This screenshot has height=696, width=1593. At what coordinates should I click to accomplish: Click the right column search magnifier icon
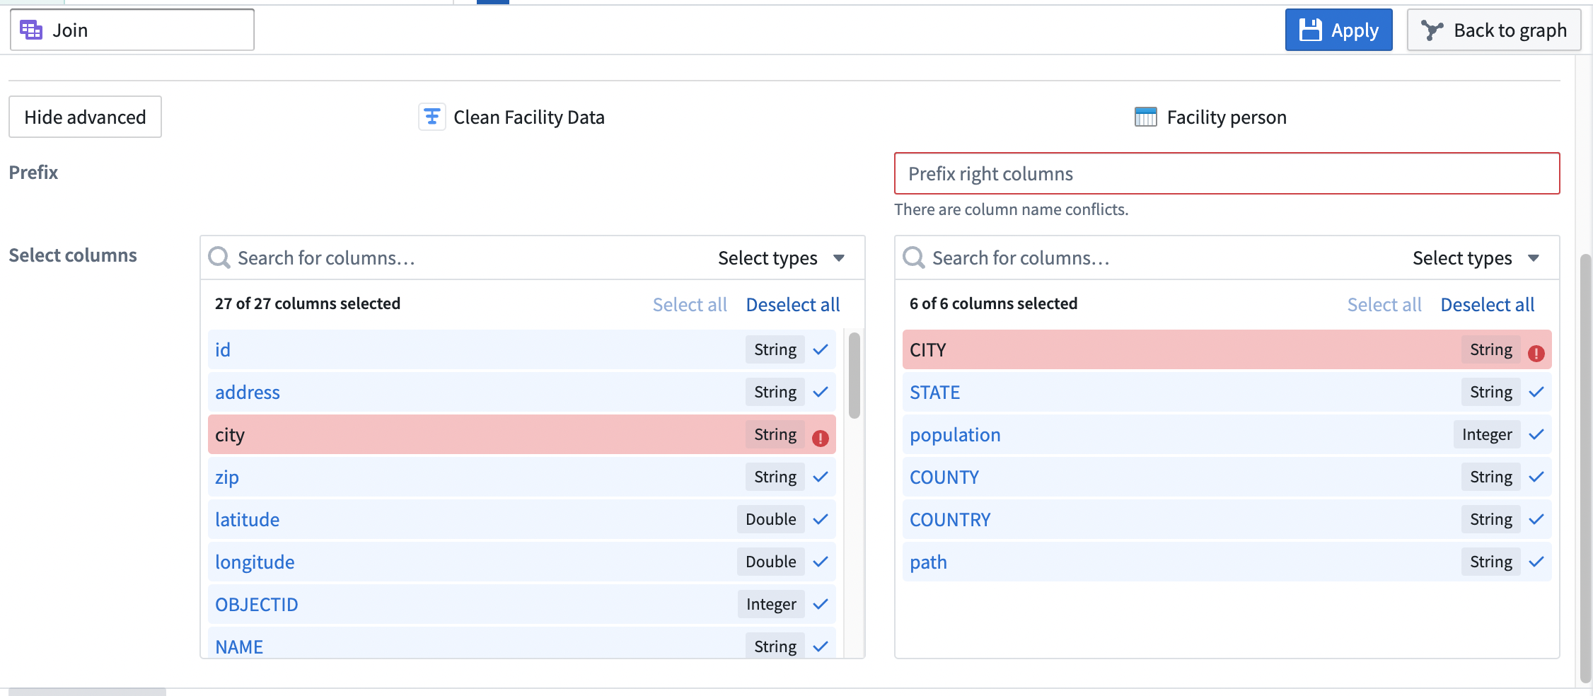(x=914, y=257)
